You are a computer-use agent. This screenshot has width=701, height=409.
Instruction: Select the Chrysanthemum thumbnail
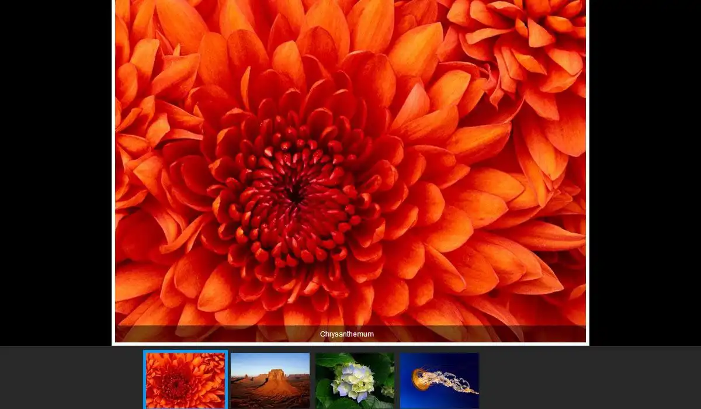pyautogui.click(x=185, y=380)
